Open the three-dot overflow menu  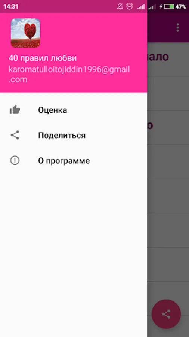[x=177, y=28]
